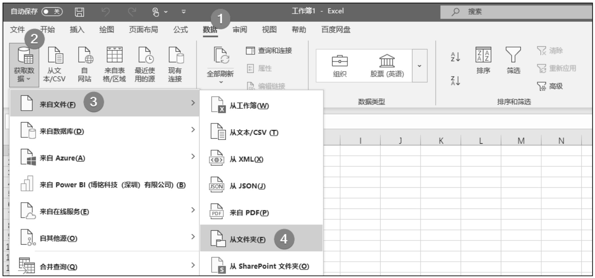Image resolution: width=595 pixels, height=278 pixels.
Task: Select the 股票 (英语) data type
Action: pos(387,66)
